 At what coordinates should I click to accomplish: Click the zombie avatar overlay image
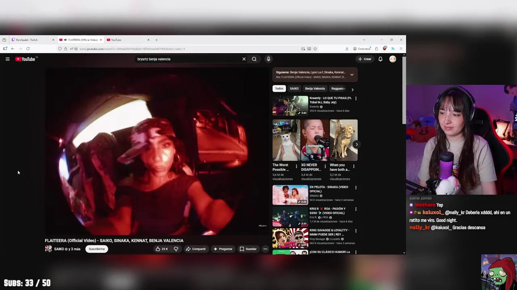click(x=499, y=272)
